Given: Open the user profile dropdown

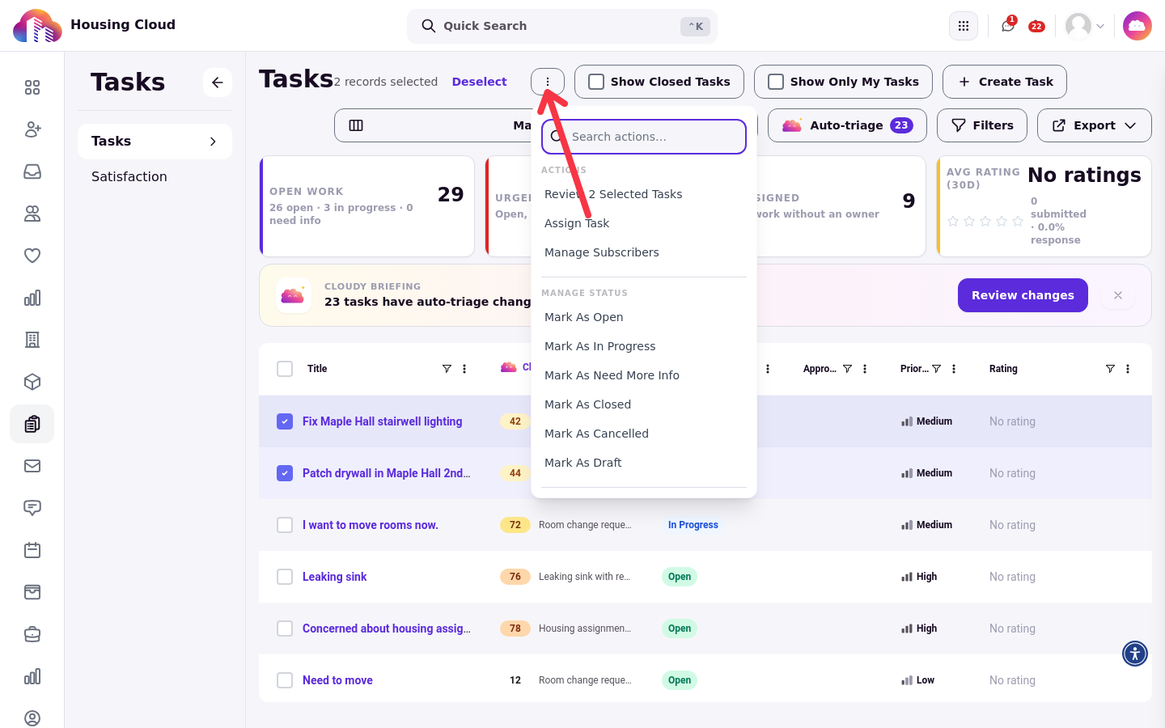Looking at the screenshot, I should coord(1085,26).
